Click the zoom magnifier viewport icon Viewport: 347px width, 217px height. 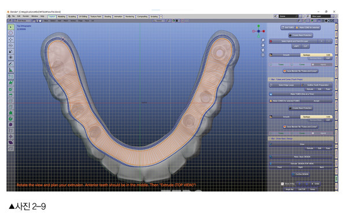[x=263, y=40]
